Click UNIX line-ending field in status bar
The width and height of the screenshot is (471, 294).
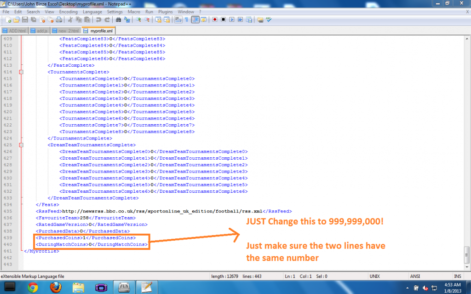click(374, 276)
